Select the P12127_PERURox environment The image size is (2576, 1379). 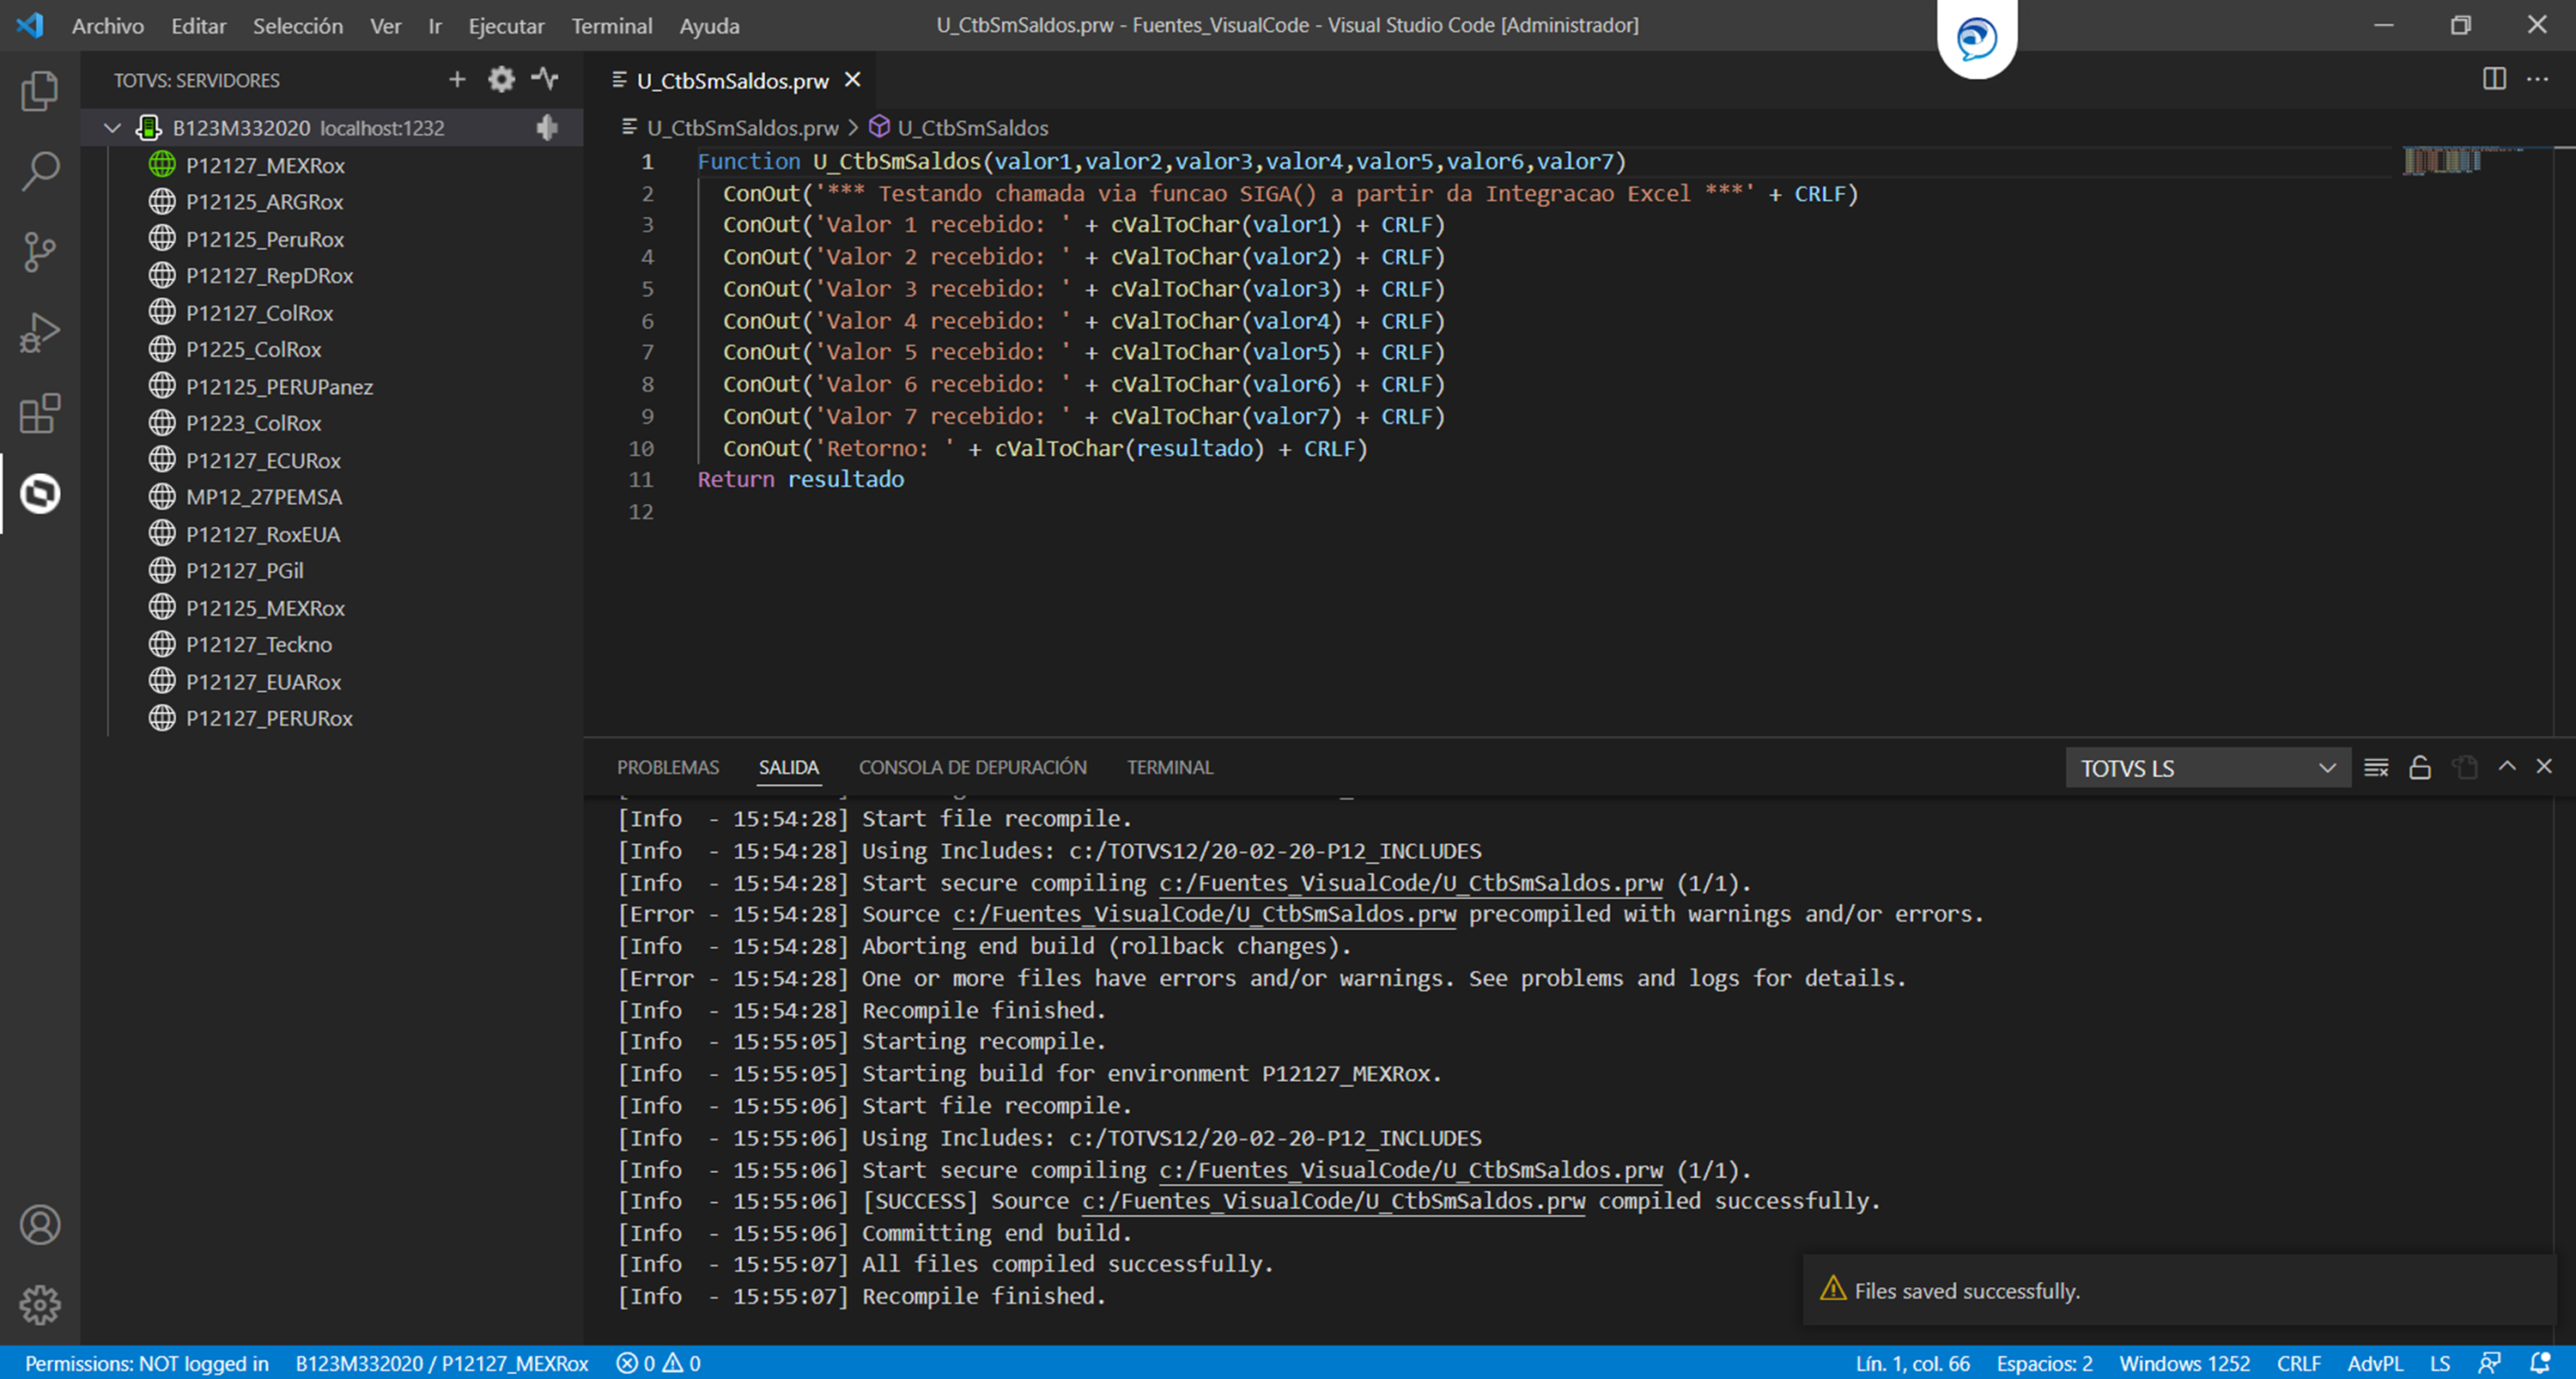click(x=269, y=718)
